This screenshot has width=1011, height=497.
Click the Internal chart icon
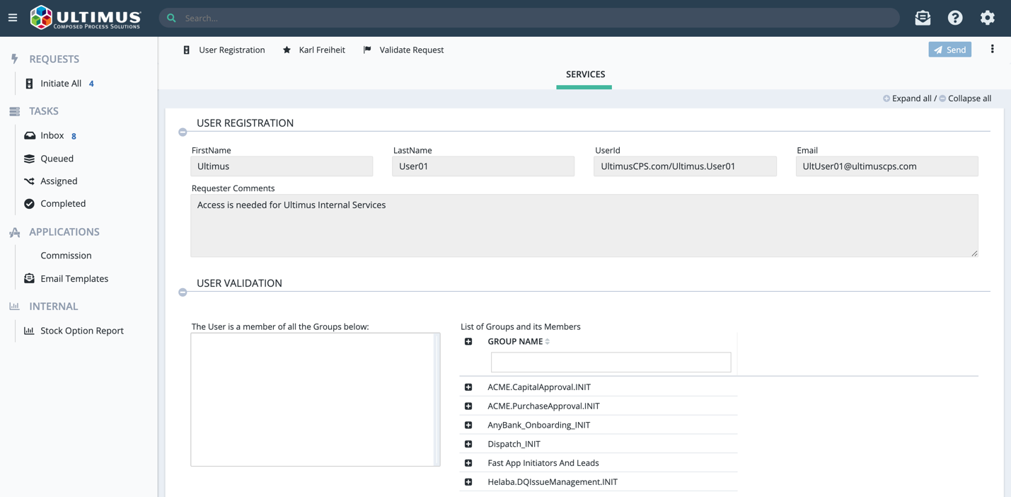point(14,307)
